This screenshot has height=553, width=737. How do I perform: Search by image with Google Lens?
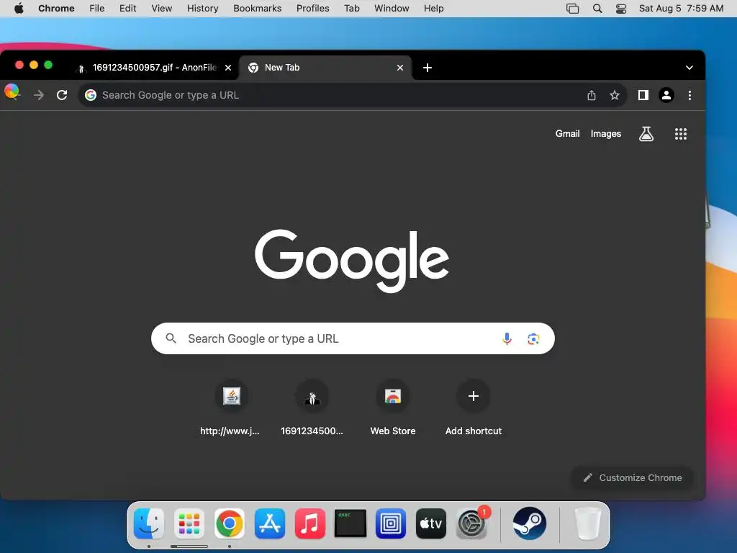coord(533,338)
